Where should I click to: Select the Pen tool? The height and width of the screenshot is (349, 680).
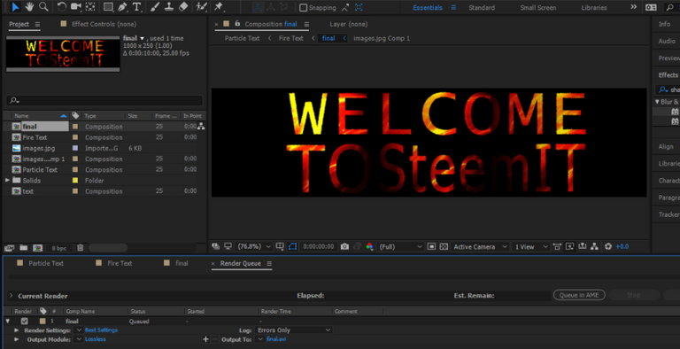pos(122,6)
